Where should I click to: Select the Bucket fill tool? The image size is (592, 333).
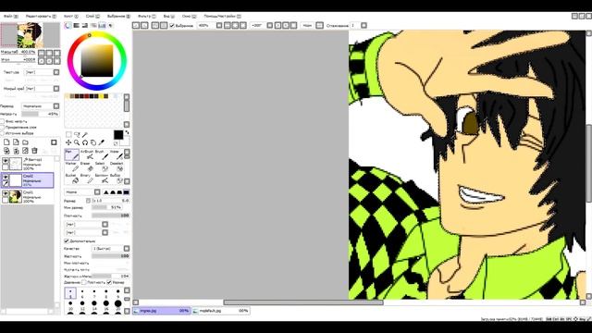[x=72, y=179]
